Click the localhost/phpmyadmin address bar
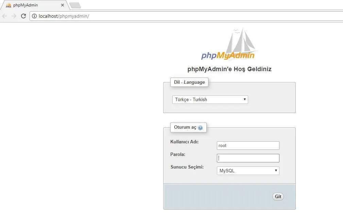 (186, 16)
